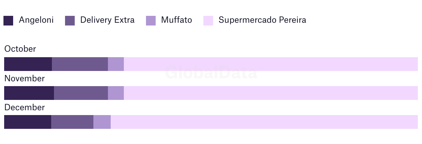The width and height of the screenshot is (422, 144).
Task: Toggle the Angeloni legend label
Action: coord(36,20)
